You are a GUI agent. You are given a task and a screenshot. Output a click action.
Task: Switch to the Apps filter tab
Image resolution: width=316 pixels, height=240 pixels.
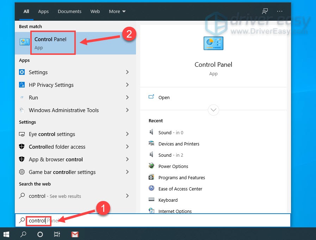[43, 11]
